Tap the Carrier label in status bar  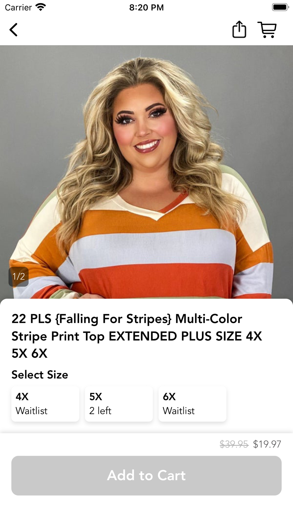click(x=18, y=7)
